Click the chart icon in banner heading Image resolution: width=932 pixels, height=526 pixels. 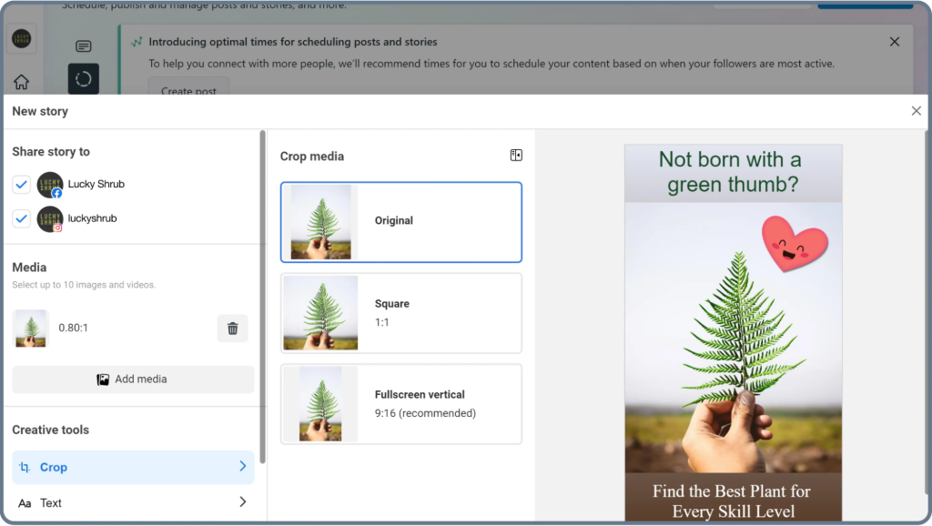coord(137,42)
